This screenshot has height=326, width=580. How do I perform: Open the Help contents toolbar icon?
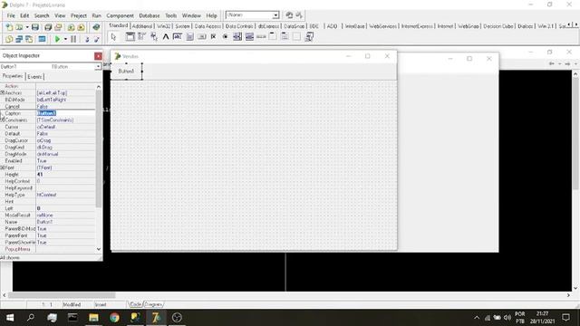point(96,27)
